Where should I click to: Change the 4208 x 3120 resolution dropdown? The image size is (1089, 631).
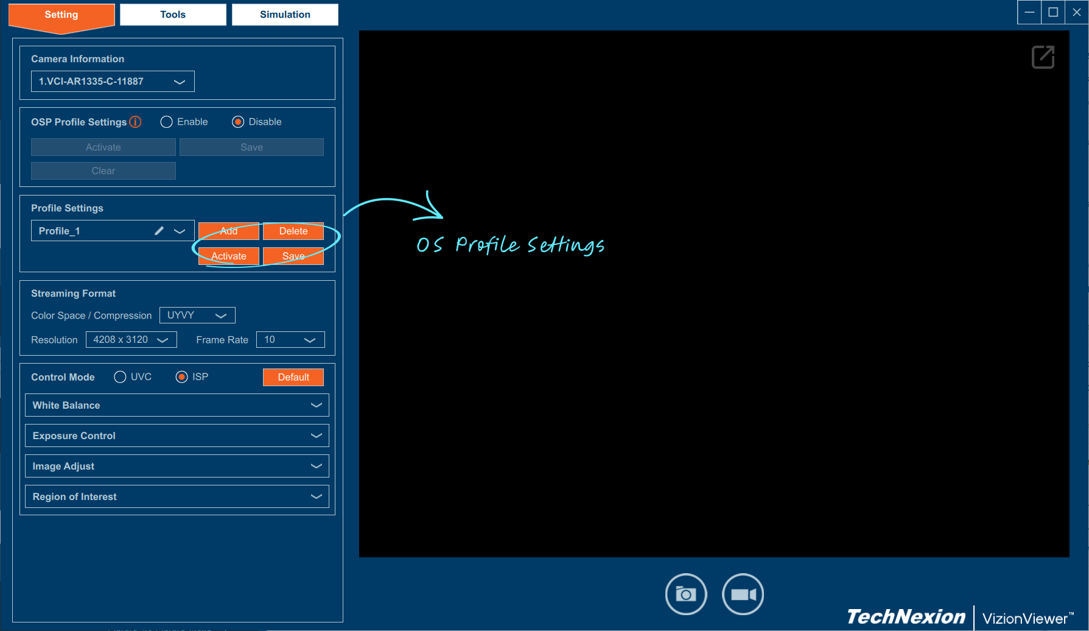click(x=131, y=340)
